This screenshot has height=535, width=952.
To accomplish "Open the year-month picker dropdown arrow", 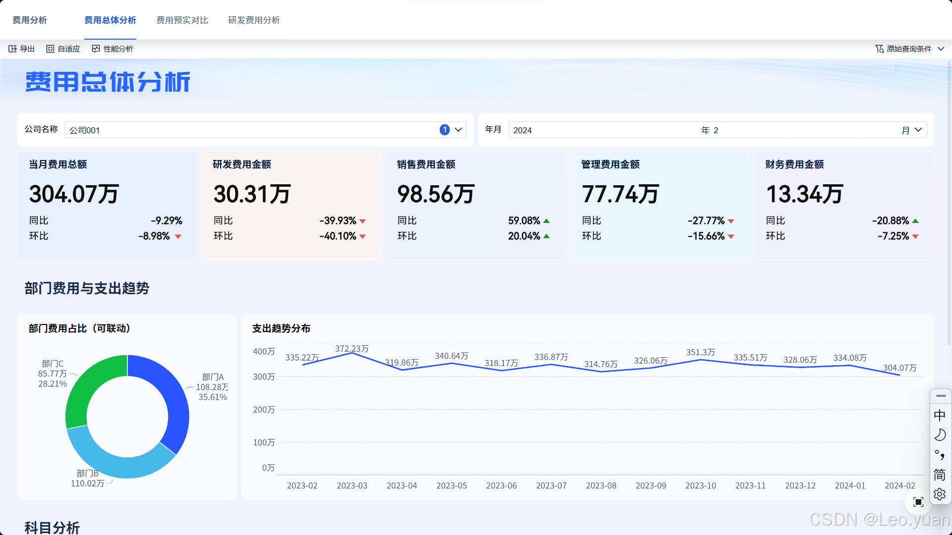I will (x=918, y=130).
